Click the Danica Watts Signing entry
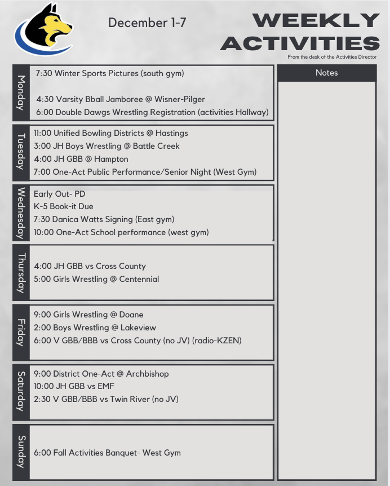 point(104,219)
